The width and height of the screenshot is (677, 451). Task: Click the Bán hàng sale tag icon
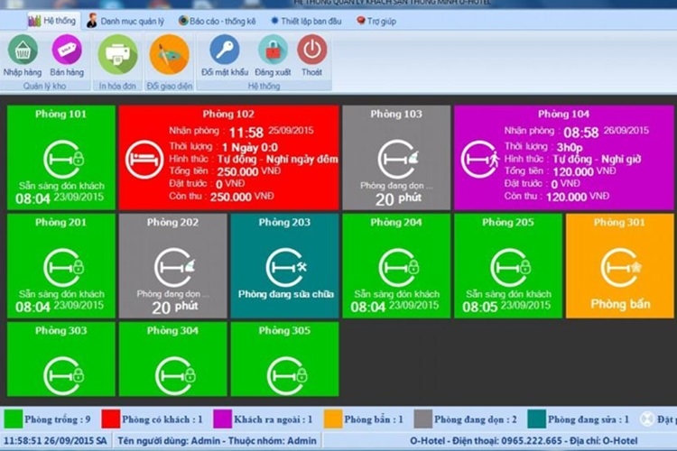(67, 51)
